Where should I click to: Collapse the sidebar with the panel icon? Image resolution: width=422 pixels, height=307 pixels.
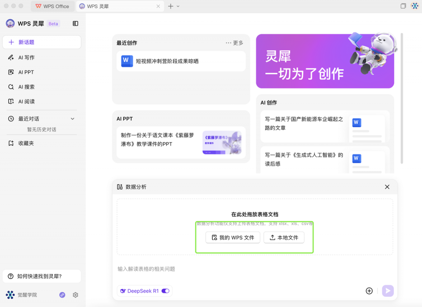[x=75, y=23]
